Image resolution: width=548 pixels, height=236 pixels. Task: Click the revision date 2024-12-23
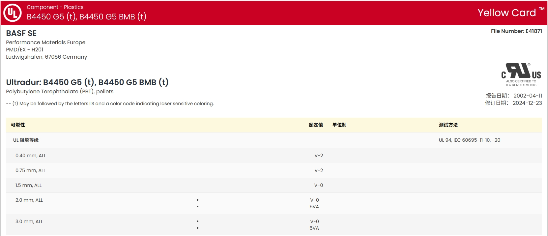[x=527, y=103]
